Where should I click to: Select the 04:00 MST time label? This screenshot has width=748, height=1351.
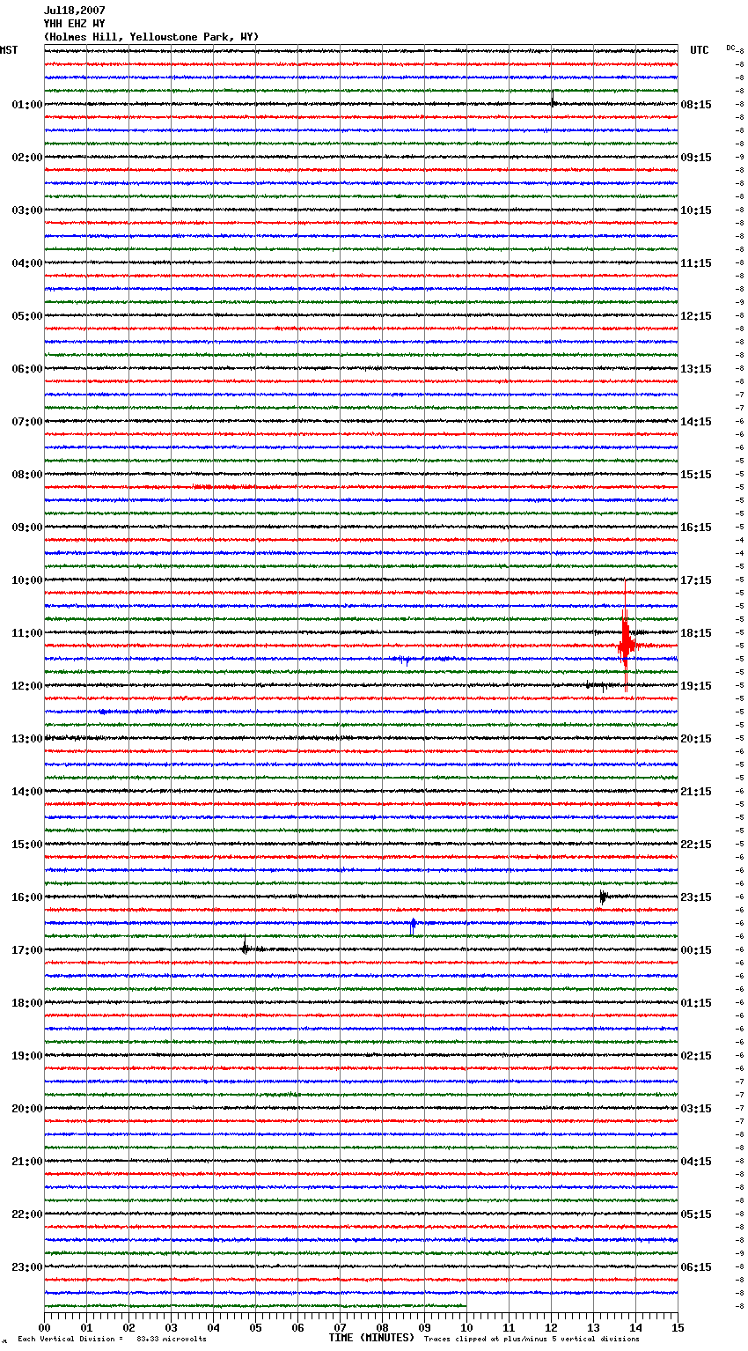(26, 263)
